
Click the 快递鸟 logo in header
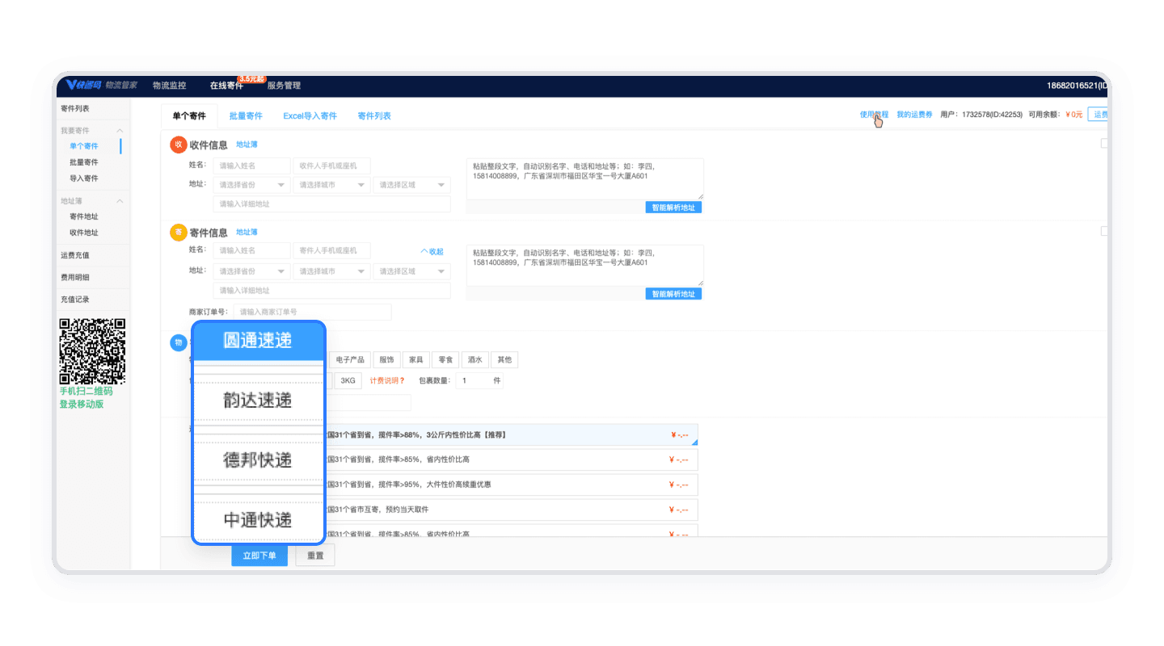click(x=82, y=85)
